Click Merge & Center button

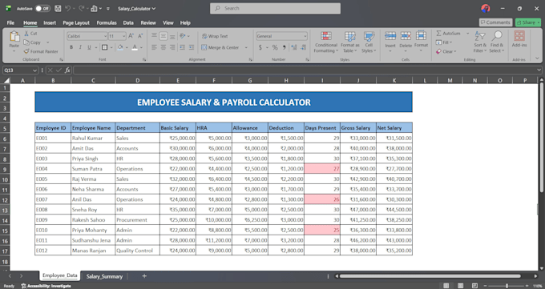221,47
